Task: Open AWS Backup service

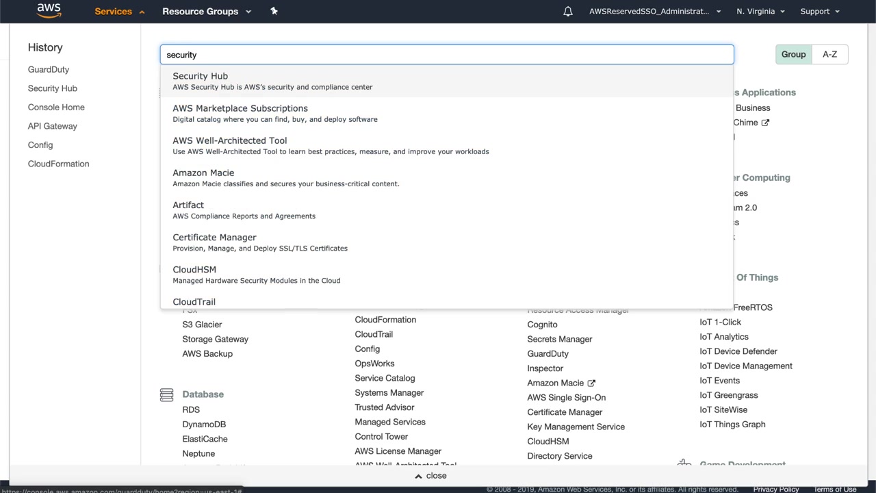Action: [207, 354]
